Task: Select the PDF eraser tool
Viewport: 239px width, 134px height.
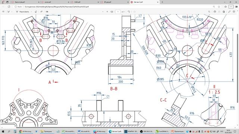Action: click(36, 12)
